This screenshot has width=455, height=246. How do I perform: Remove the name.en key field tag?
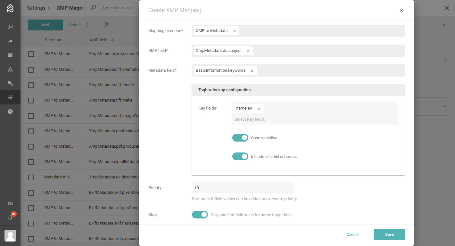pyautogui.click(x=259, y=109)
